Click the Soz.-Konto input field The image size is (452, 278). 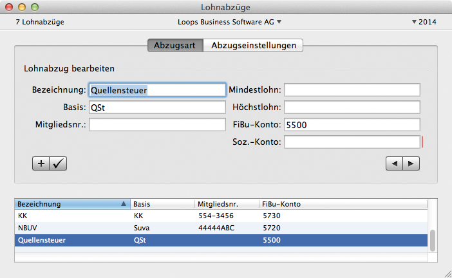pyautogui.click(x=352, y=142)
